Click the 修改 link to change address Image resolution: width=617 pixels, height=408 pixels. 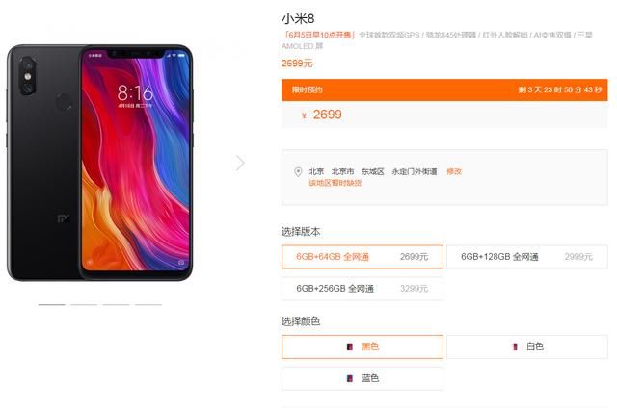[x=454, y=171]
